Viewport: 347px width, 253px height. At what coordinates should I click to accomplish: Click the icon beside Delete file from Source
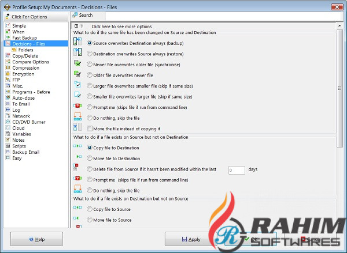[76, 167]
